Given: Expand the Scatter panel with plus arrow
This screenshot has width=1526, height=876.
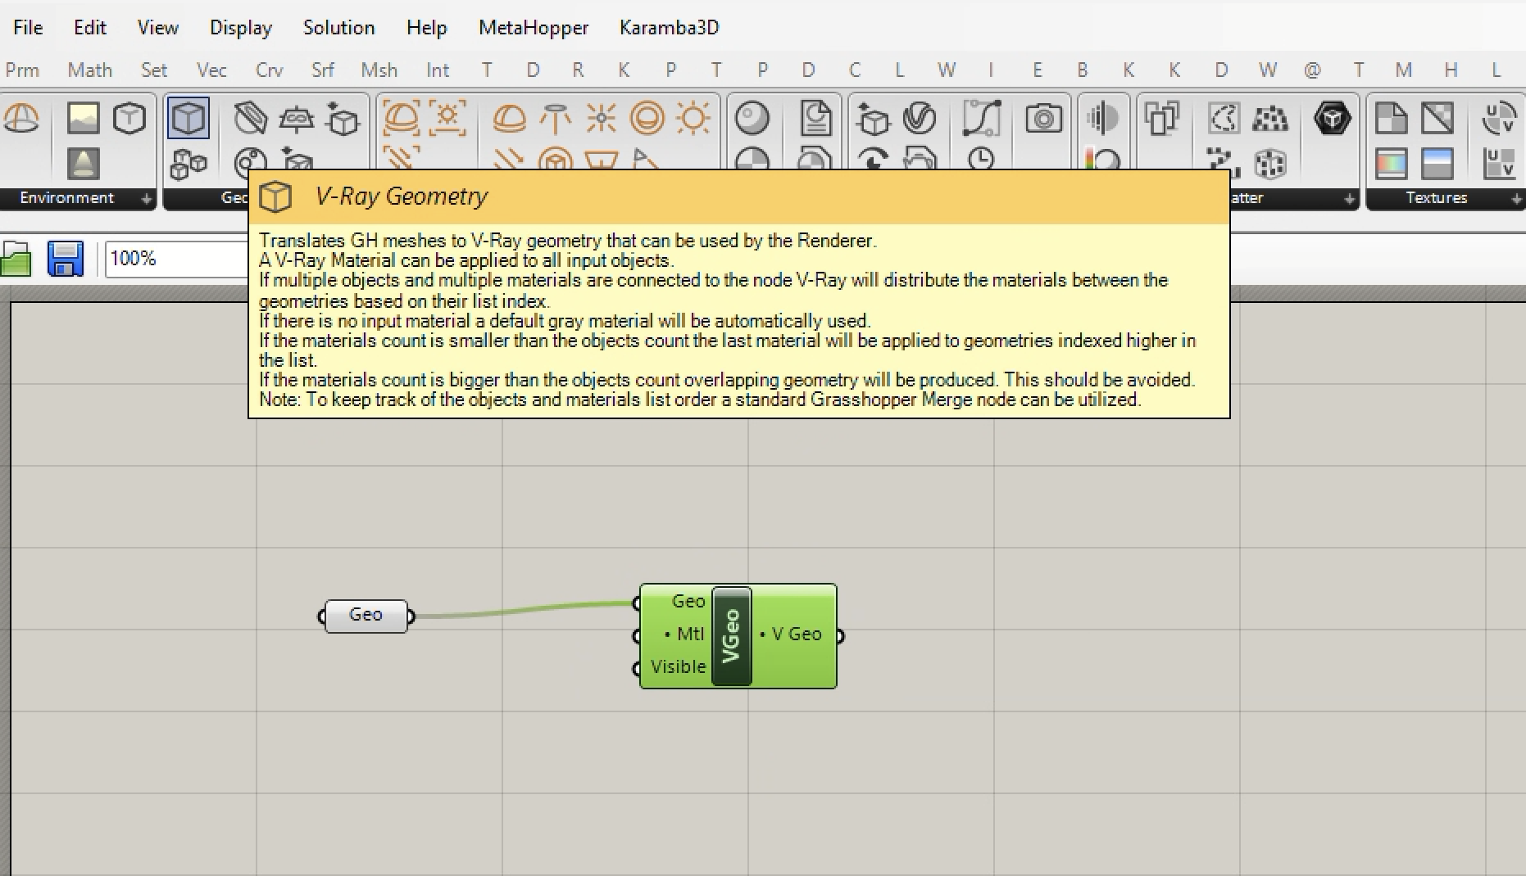Looking at the screenshot, I should [x=1348, y=198].
